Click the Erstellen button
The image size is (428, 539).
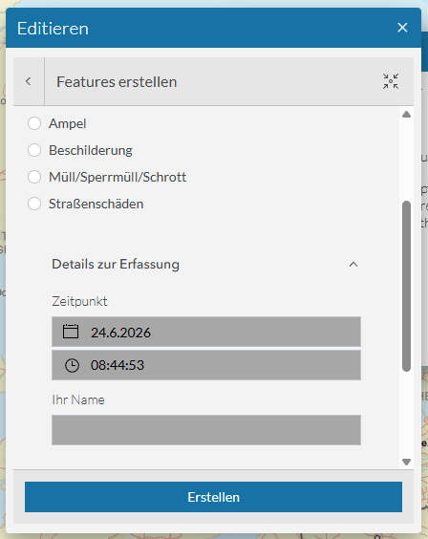(x=213, y=497)
